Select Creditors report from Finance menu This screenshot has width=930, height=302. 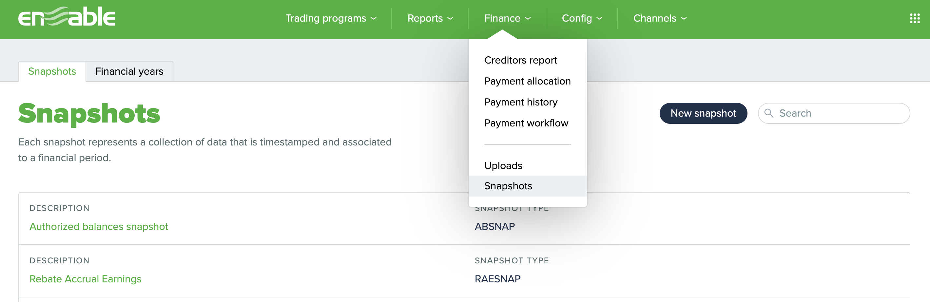[x=521, y=60]
